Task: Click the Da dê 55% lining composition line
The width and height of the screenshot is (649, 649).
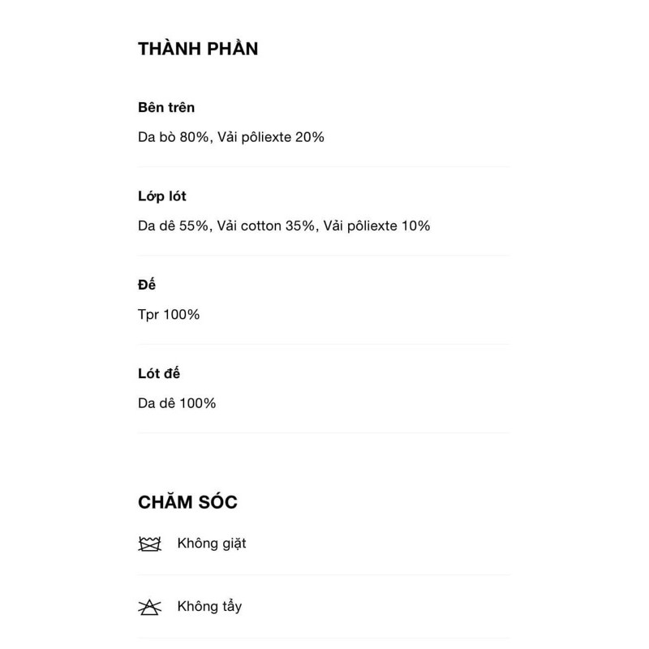Action: click(284, 226)
